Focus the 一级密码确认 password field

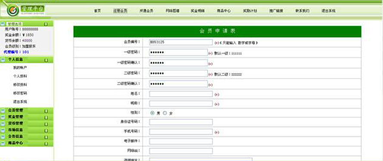178,63
